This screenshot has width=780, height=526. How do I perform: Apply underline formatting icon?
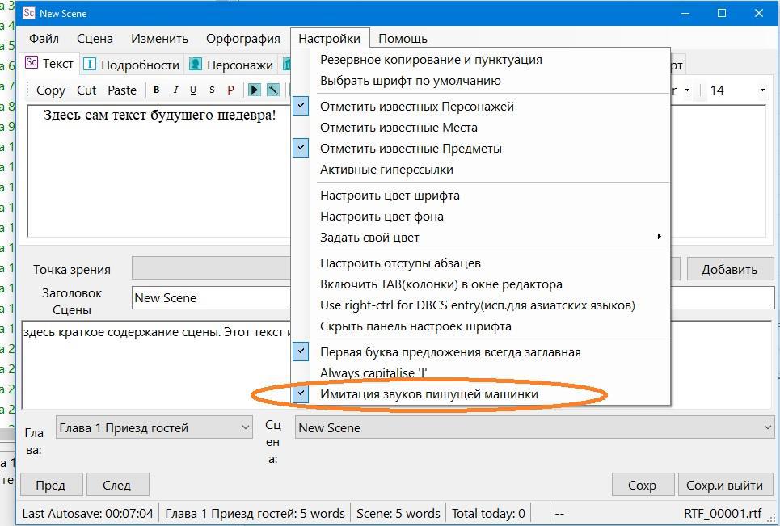pos(193,90)
